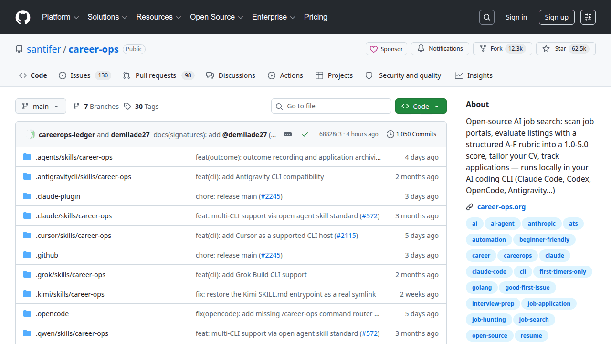Screen dimensions: 611x344
Task: Switch to the Security and quality tab
Action: click(x=403, y=75)
